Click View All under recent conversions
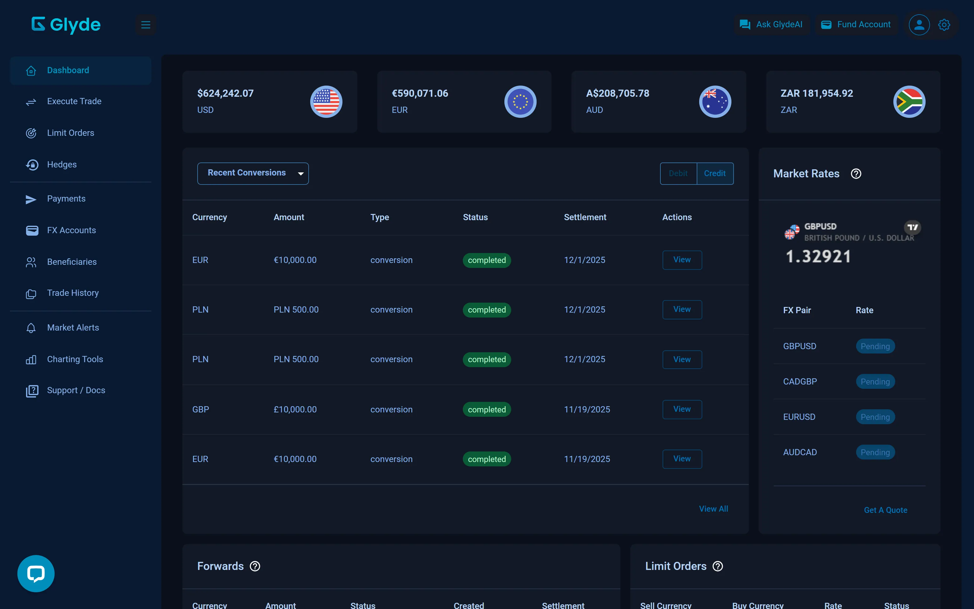Screen dimensions: 974x609 coord(713,509)
